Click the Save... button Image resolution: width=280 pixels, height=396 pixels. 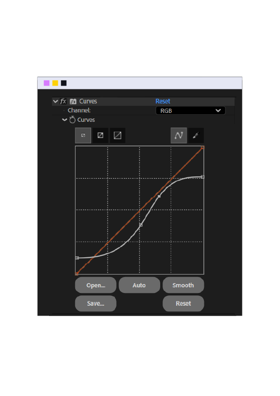(x=95, y=303)
